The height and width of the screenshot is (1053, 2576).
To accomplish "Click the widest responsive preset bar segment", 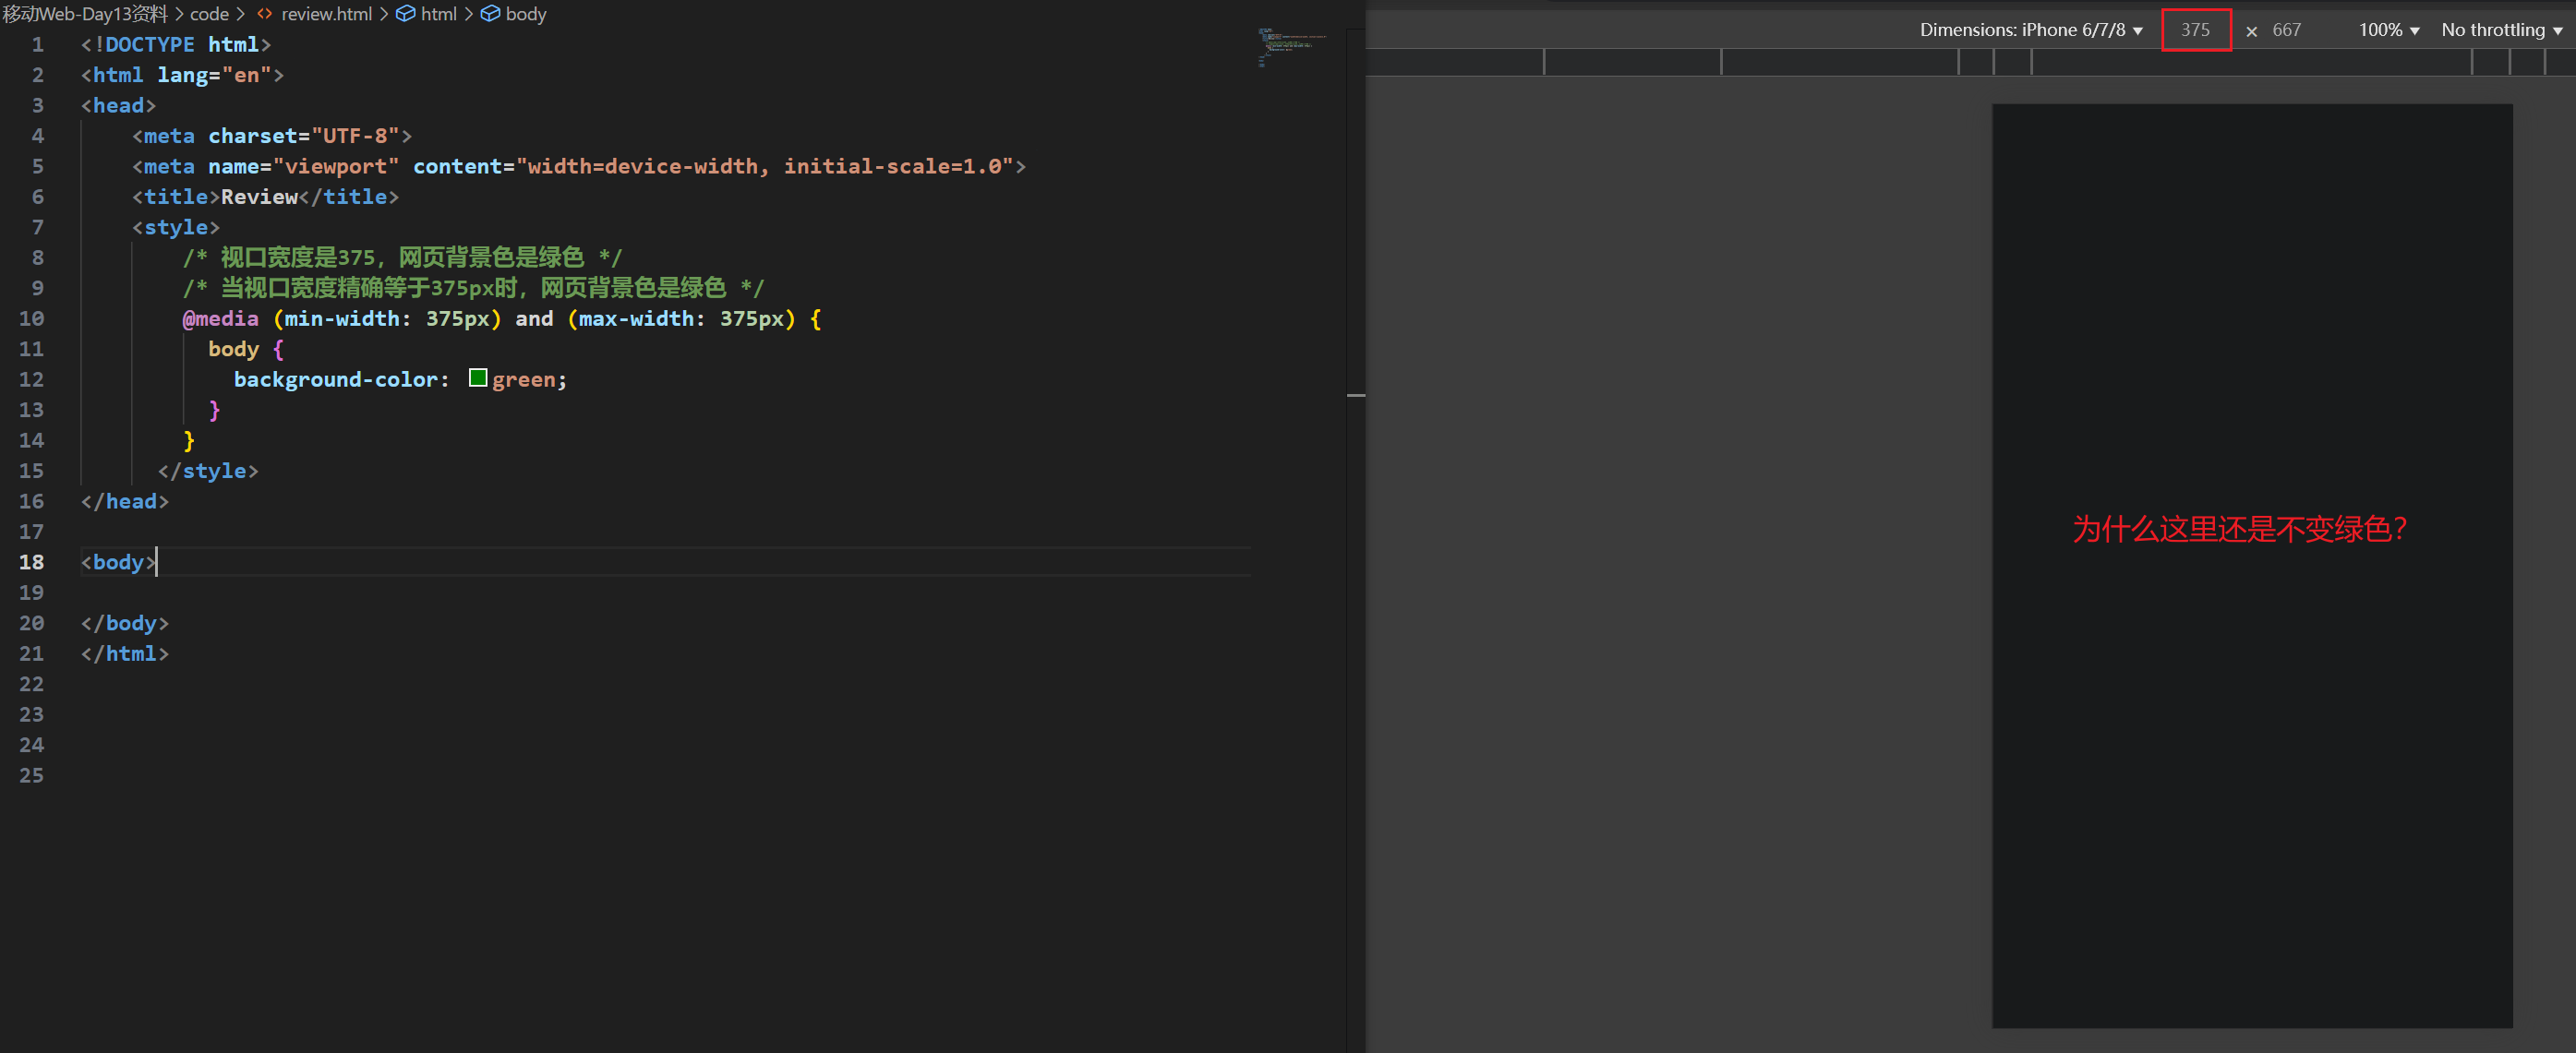I will click(x=2250, y=62).
